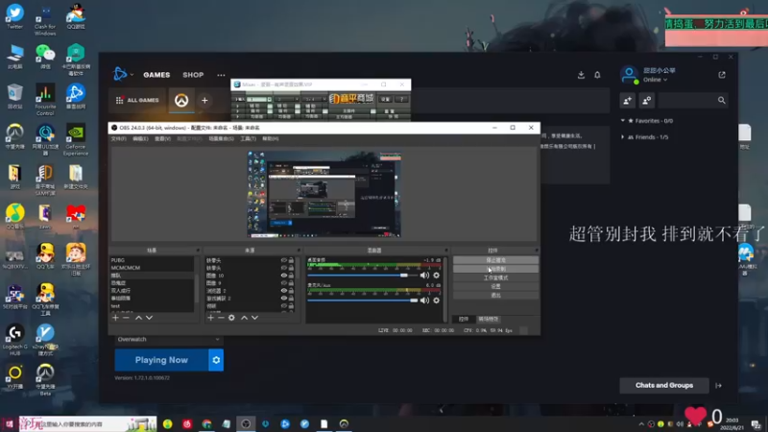Pop out the friends list window
Viewport: 768px width, 432px height.
point(722,75)
